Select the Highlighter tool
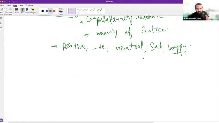The image size is (219, 123). point(33,11)
